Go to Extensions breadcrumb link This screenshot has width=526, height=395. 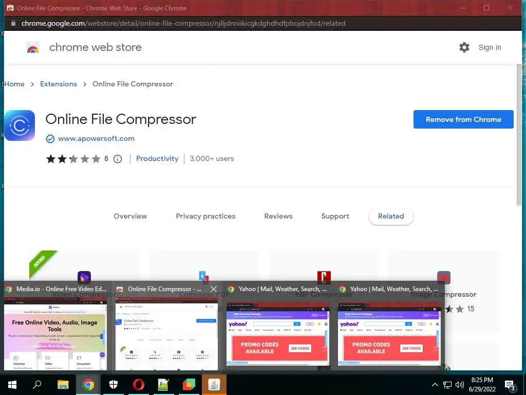[x=59, y=84]
